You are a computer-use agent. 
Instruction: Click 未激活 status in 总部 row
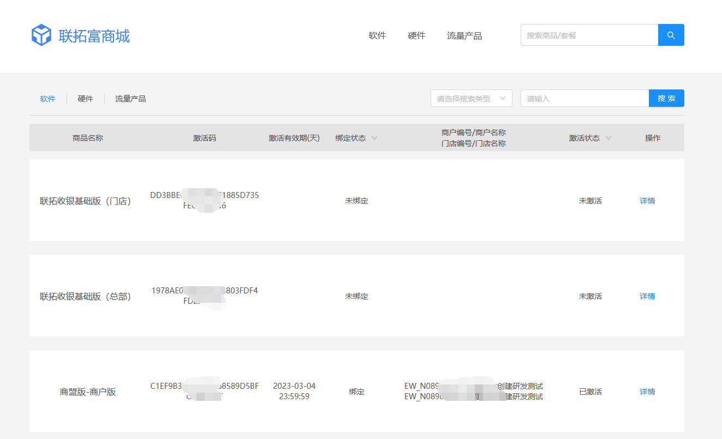[x=590, y=296]
